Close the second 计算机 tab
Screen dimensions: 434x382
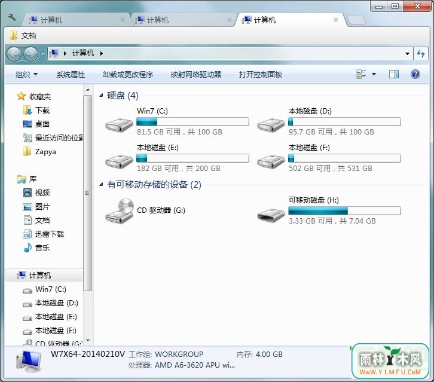click(x=229, y=20)
